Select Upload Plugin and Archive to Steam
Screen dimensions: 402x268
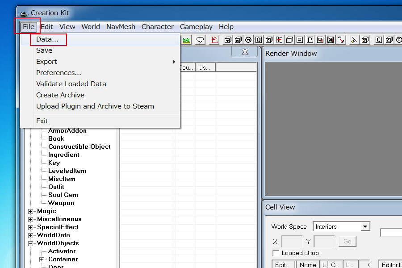point(100,106)
